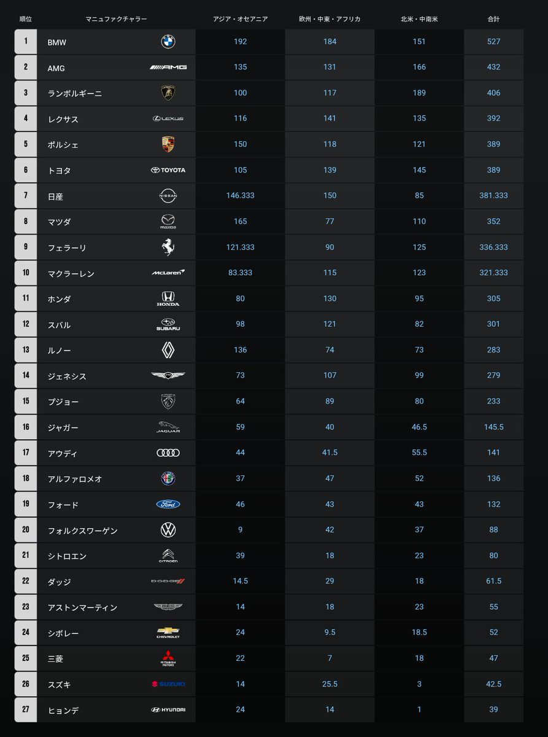Click Audi's Europe score 41.5
The image size is (548, 737).
pos(330,453)
